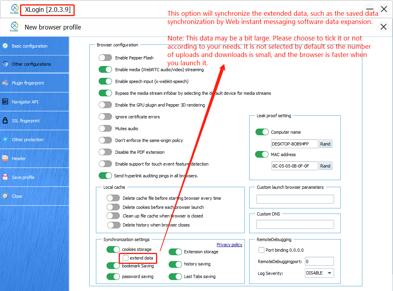Image resolution: width=393 pixels, height=291 pixels.
Task: Enable support for touch event detection toggle
Action: pyautogui.click(x=105, y=164)
